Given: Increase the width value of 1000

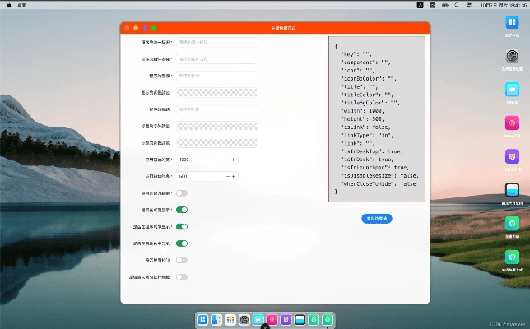Looking at the screenshot, I should [234, 160].
